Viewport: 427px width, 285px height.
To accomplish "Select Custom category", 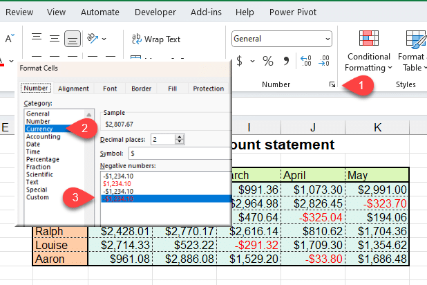I will pos(37,197).
